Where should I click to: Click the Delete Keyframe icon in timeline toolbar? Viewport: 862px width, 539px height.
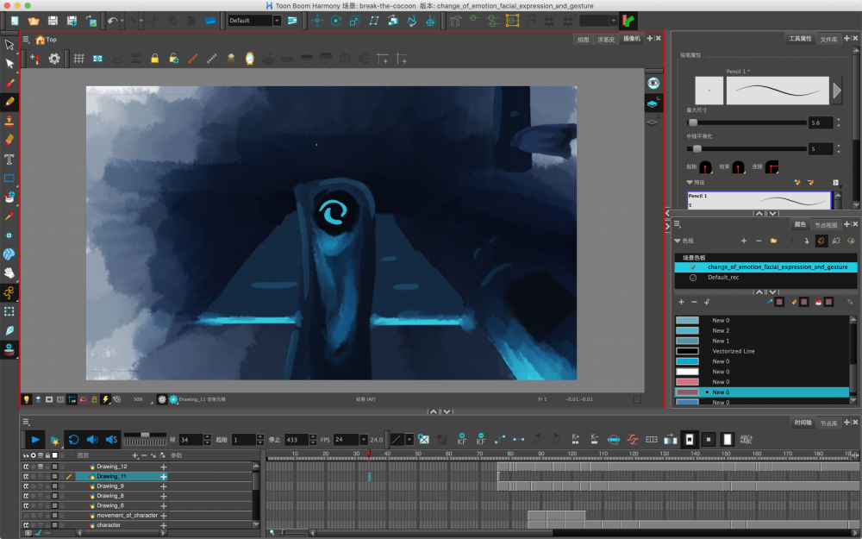[x=481, y=439]
